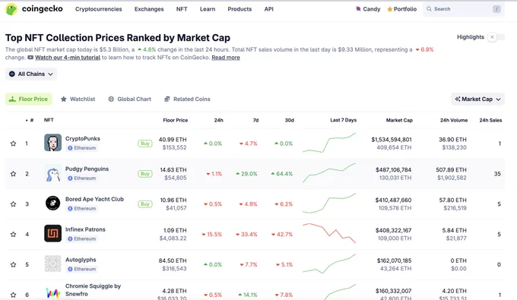
Task: Open the Cryptocurrencies nav menu
Action: pyautogui.click(x=99, y=9)
